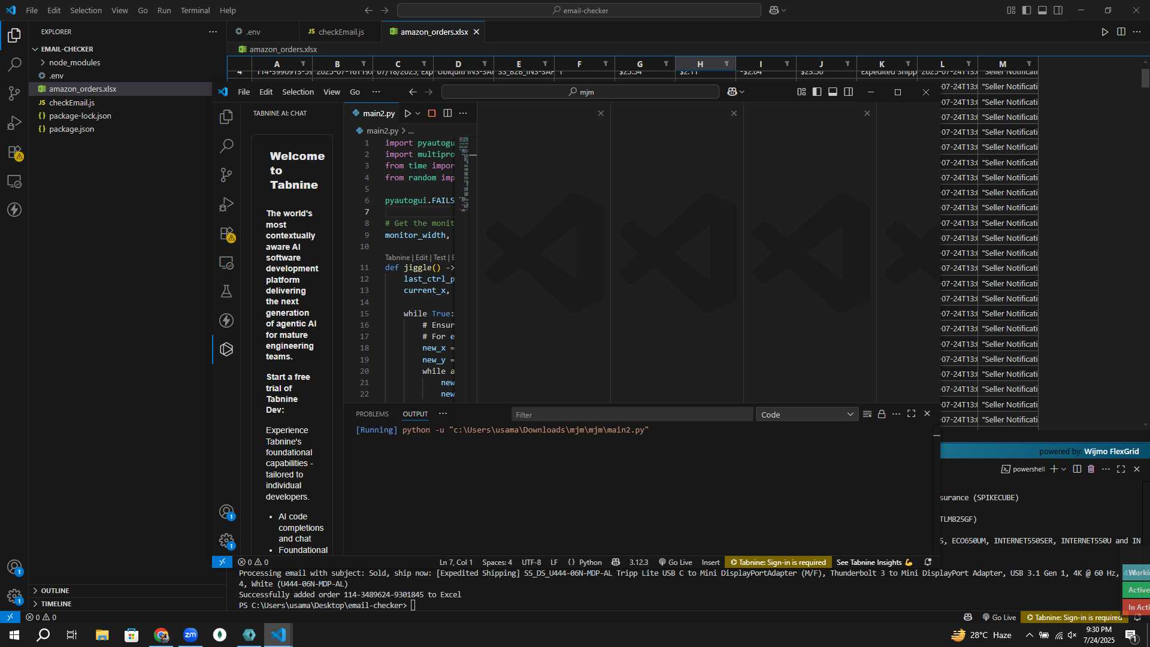Image resolution: width=1150 pixels, height=647 pixels.
Task: Open Selection menu in mjm window
Action: [298, 92]
